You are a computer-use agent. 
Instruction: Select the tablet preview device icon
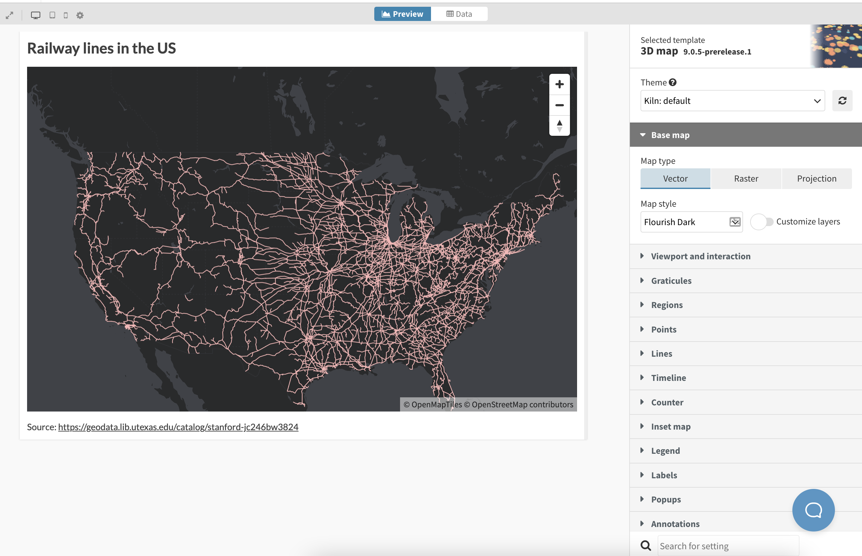pyautogui.click(x=52, y=15)
